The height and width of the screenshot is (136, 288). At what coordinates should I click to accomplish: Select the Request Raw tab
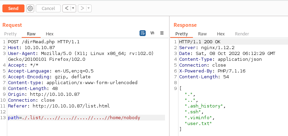31,34
